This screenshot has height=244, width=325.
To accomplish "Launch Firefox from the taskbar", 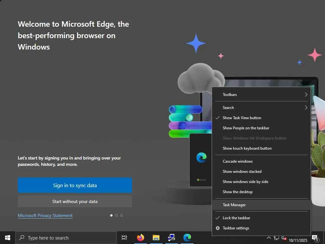I will [141, 238].
